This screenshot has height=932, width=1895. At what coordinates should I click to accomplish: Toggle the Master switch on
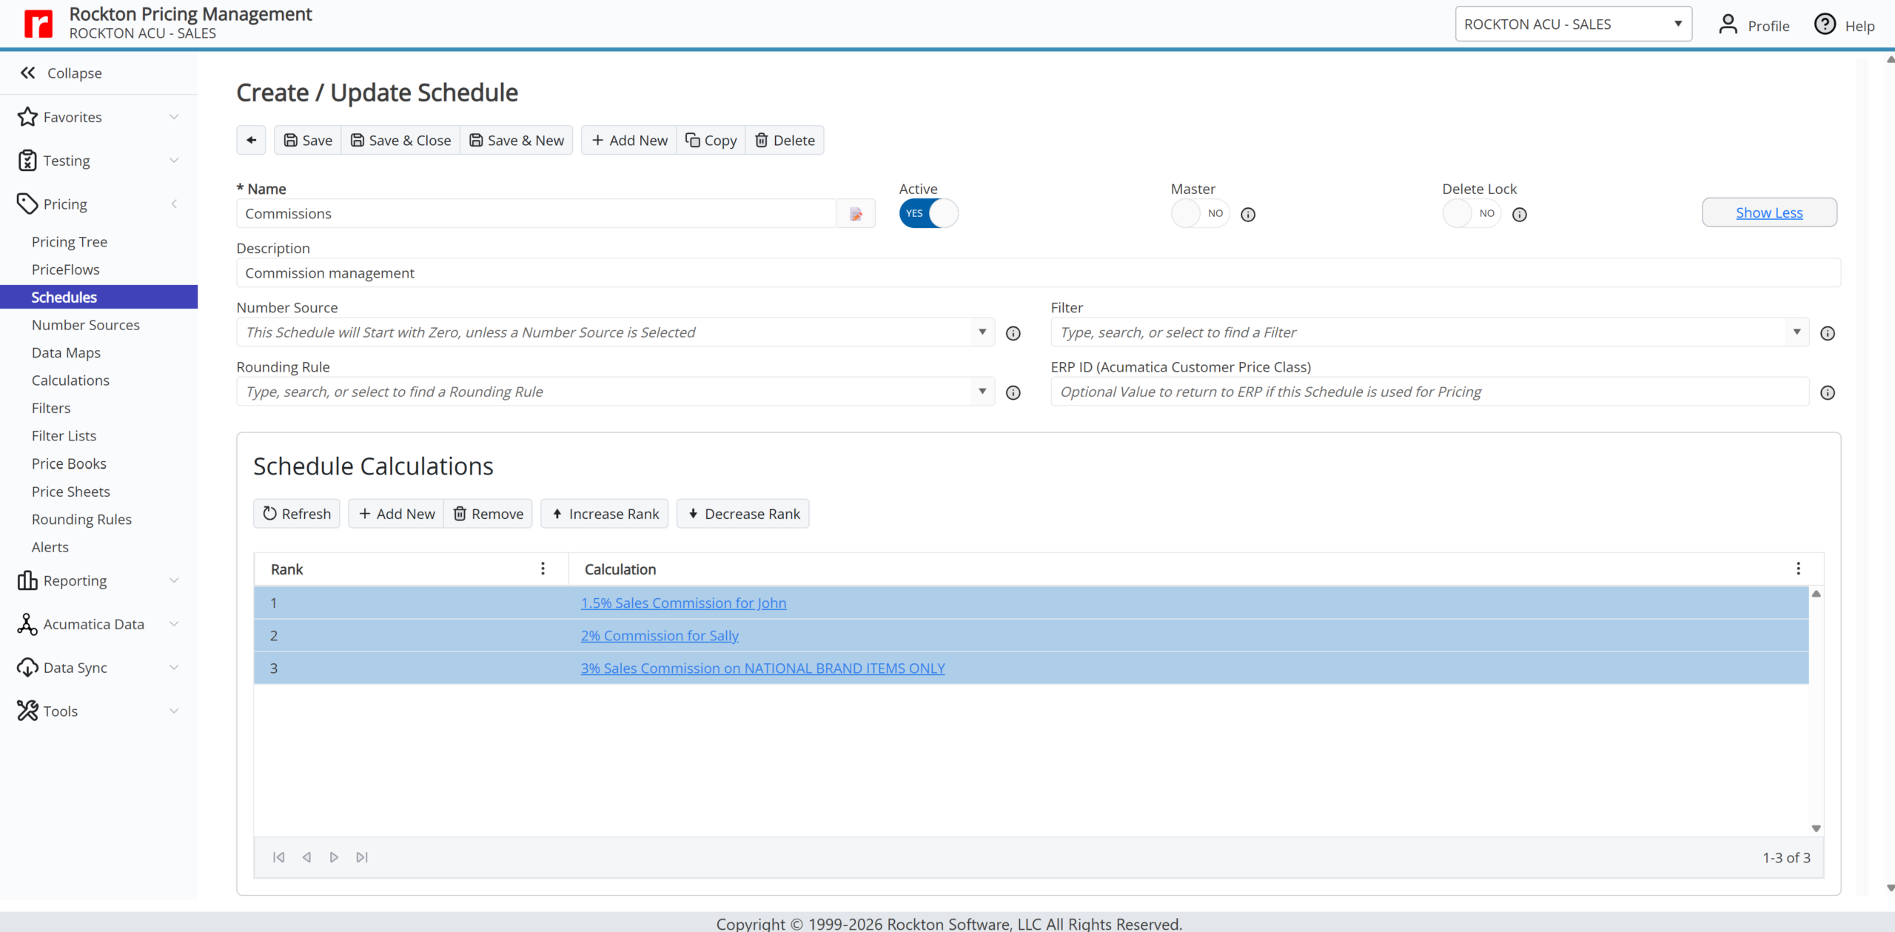(1200, 213)
